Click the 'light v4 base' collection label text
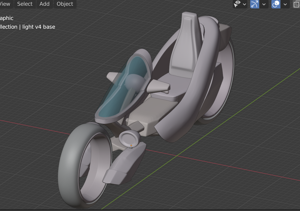Image resolution: width=300 pixels, height=211 pixels. tap(39, 27)
